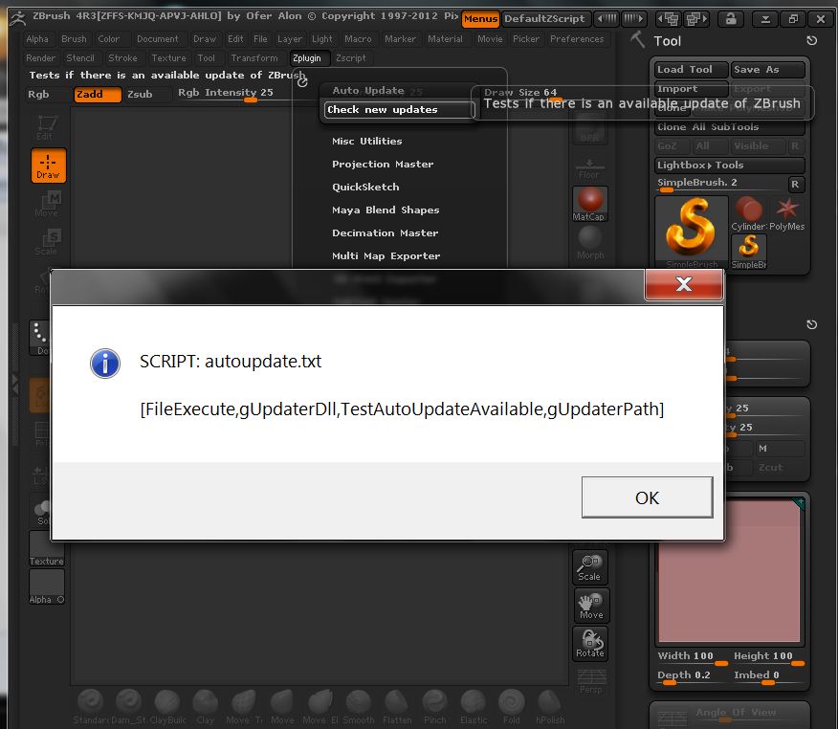Click the Scale canvas navigation icon
The width and height of the screenshot is (838, 729).
tap(589, 566)
